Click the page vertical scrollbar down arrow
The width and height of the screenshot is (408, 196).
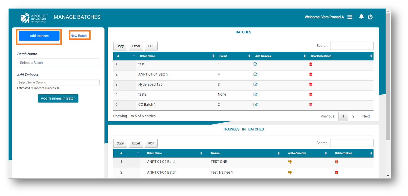click(388, 176)
